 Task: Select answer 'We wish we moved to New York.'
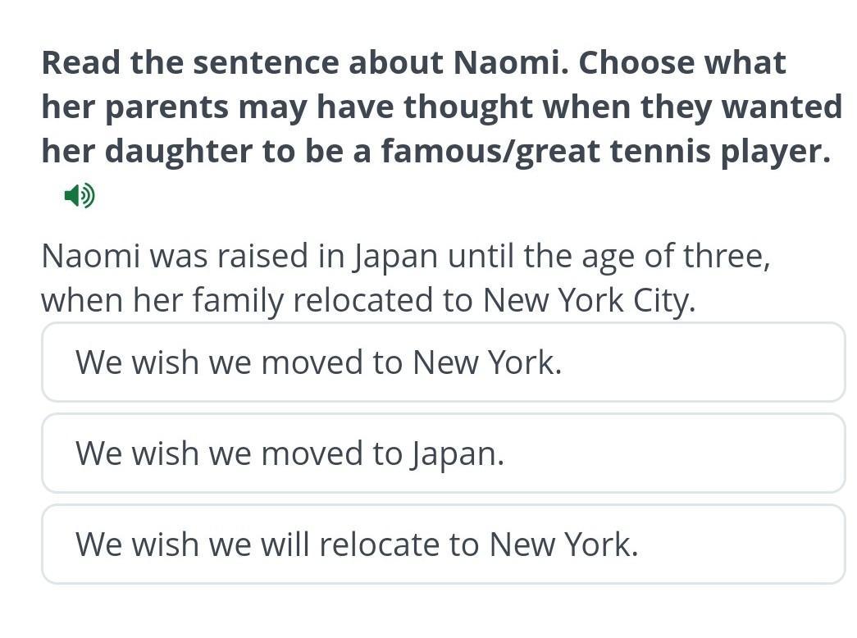(443, 362)
